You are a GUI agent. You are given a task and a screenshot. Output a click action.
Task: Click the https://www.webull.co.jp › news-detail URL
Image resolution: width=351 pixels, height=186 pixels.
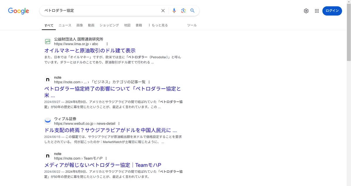[x=85, y=124]
